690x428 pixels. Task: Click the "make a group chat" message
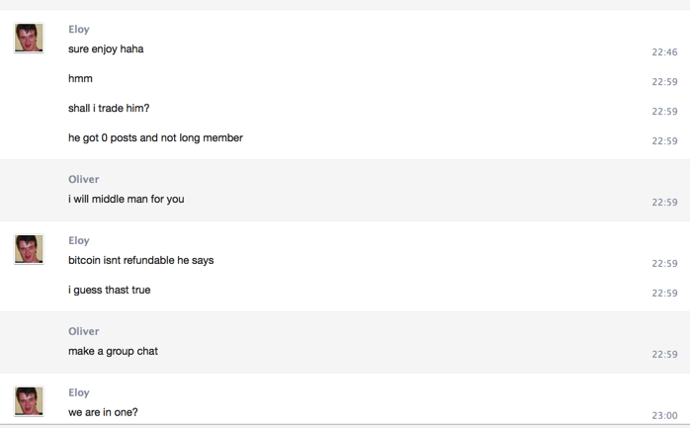point(113,352)
